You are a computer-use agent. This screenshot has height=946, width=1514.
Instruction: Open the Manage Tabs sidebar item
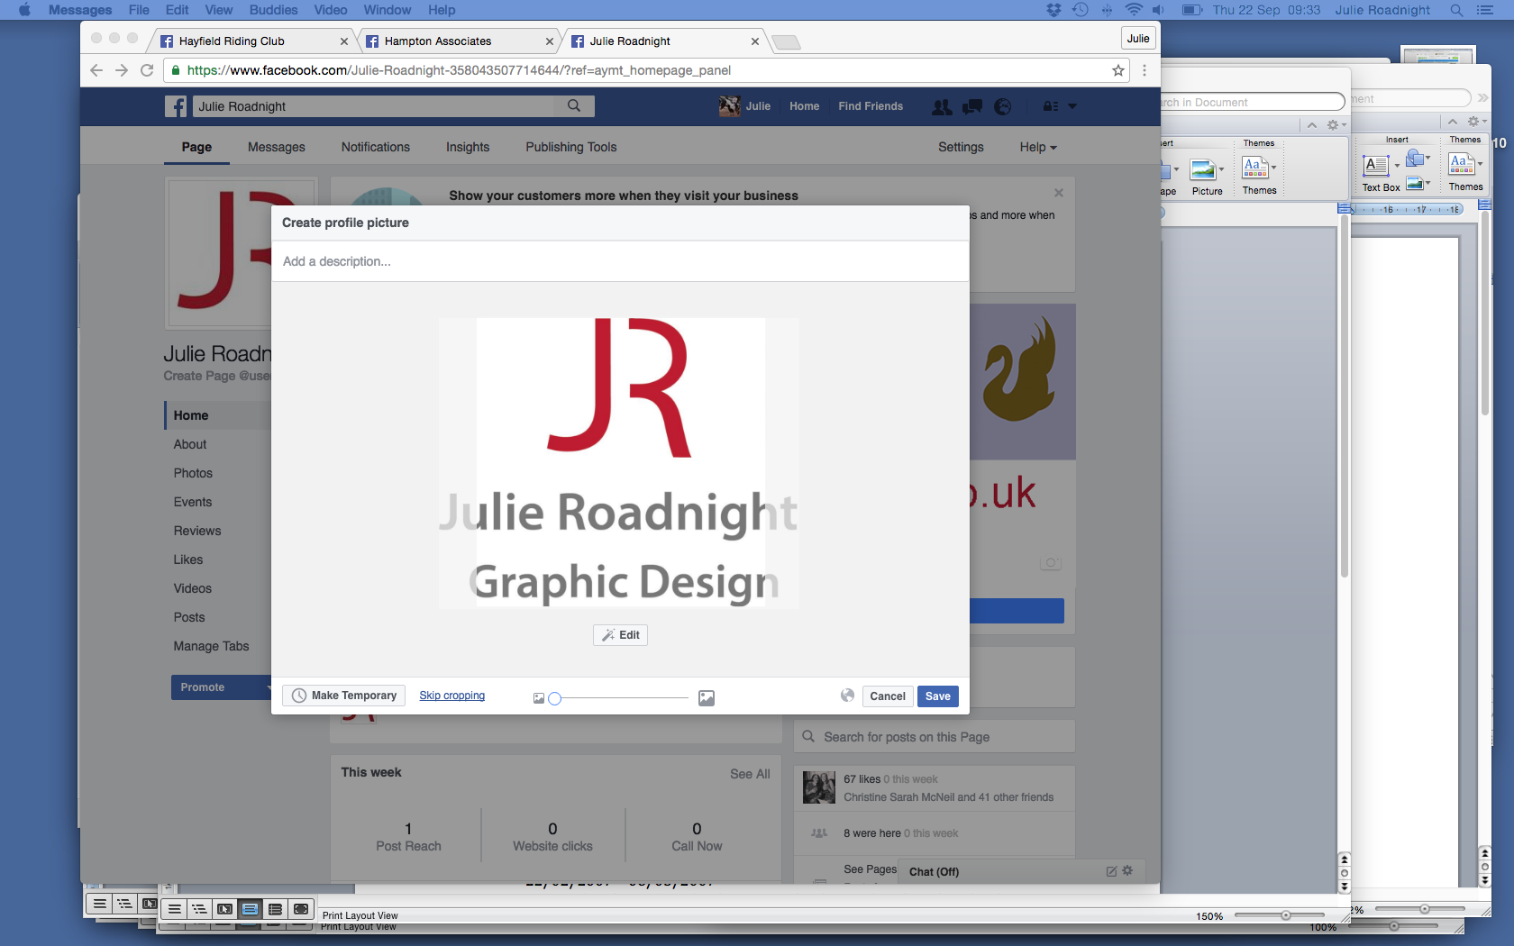pyautogui.click(x=212, y=646)
